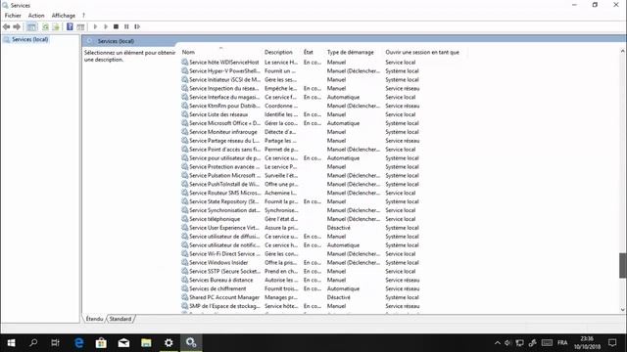Select SMP de l'Espace de stockage row
Screen dimensions: 627x352
tap(300, 306)
